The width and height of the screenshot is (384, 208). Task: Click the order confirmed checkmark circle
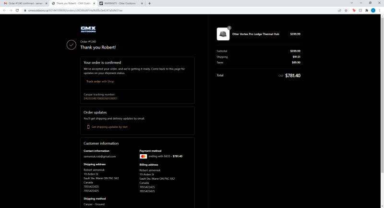(x=71, y=45)
